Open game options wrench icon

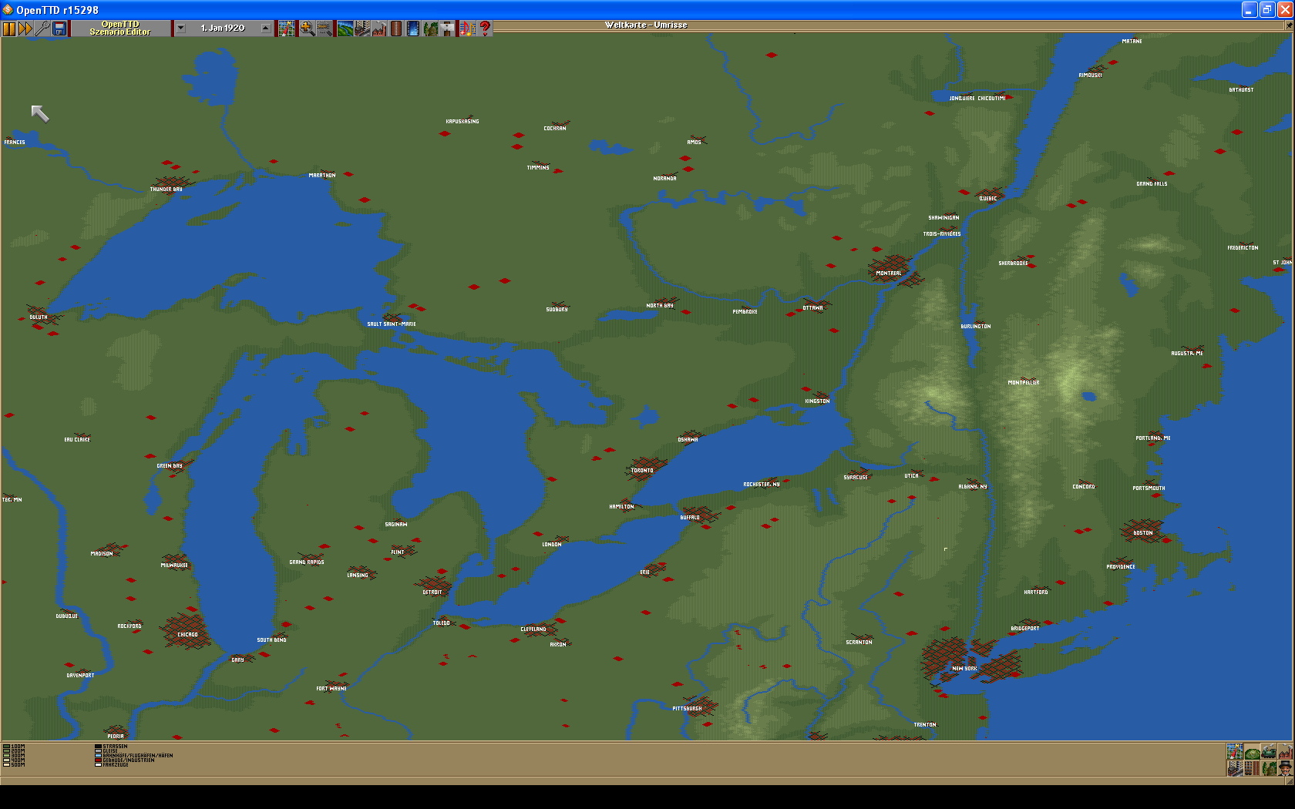point(42,29)
